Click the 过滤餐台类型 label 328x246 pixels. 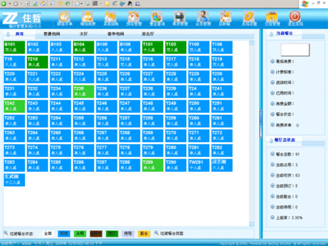[172, 234]
